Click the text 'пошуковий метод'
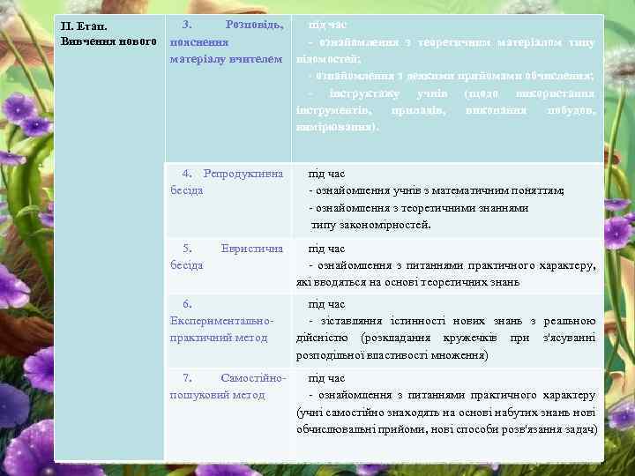This screenshot has width=635, height=476. point(217,396)
